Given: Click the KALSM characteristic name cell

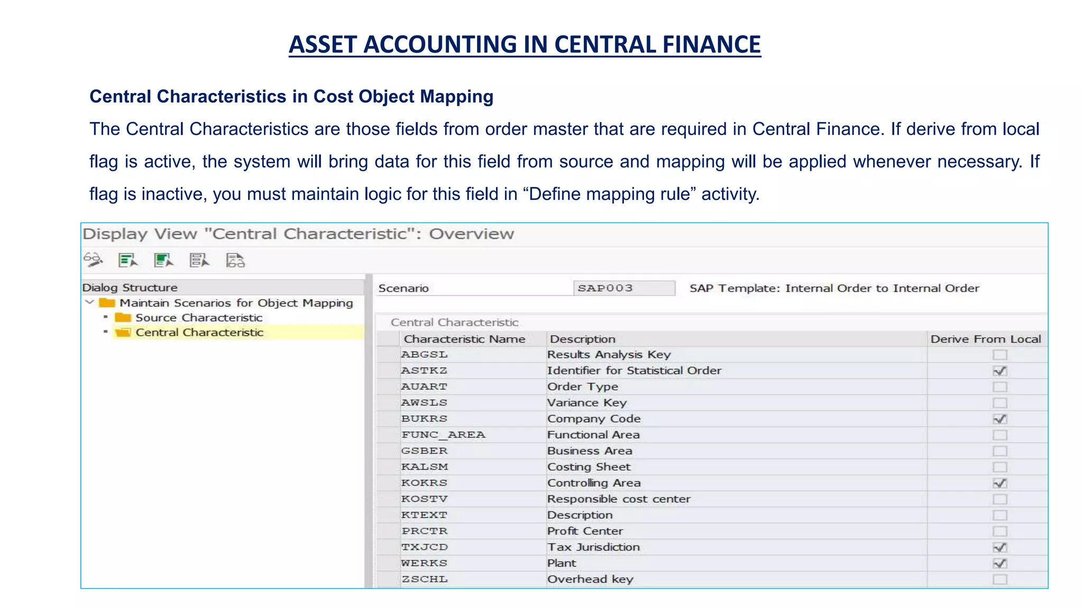Looking at the screenshot, I should coord(473,467).
